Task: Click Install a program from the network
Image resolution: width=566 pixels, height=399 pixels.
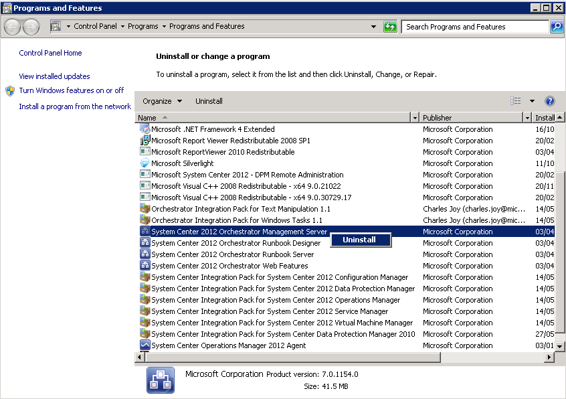Action: (75, 106)
